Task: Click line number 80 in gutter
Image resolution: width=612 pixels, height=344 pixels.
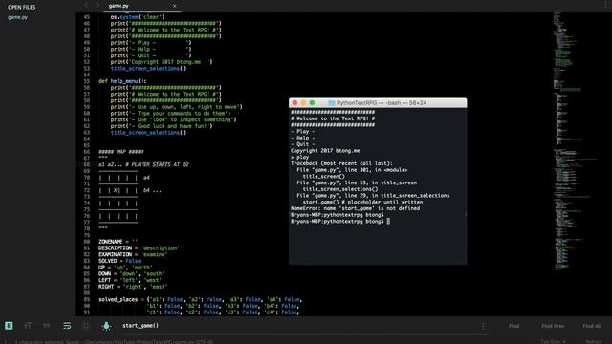Action: 87,242
